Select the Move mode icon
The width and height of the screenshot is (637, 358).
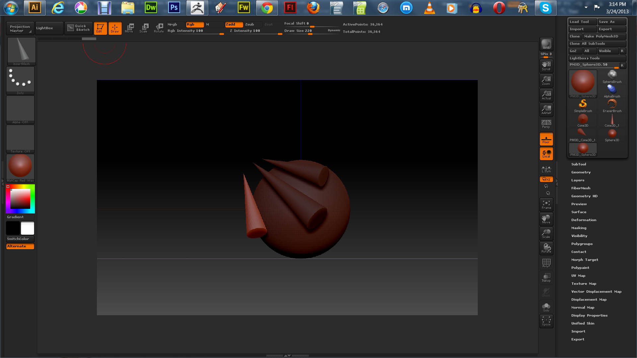tap(129, 28)
